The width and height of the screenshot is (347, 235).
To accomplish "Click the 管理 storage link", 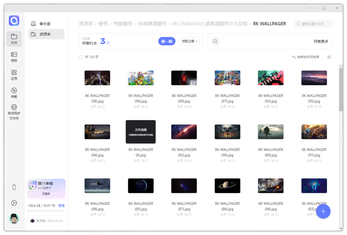I will (x=61, y=206).
